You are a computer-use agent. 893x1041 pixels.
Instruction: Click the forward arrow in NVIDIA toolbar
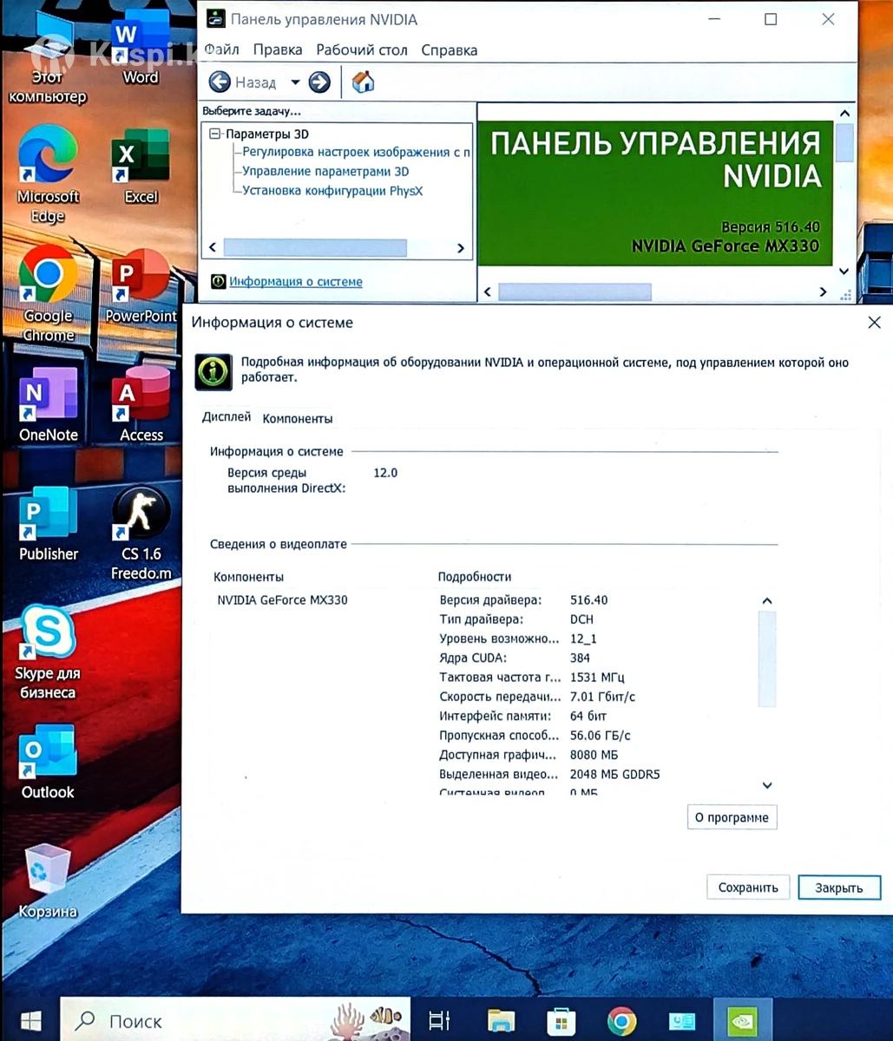coord(319,82)
